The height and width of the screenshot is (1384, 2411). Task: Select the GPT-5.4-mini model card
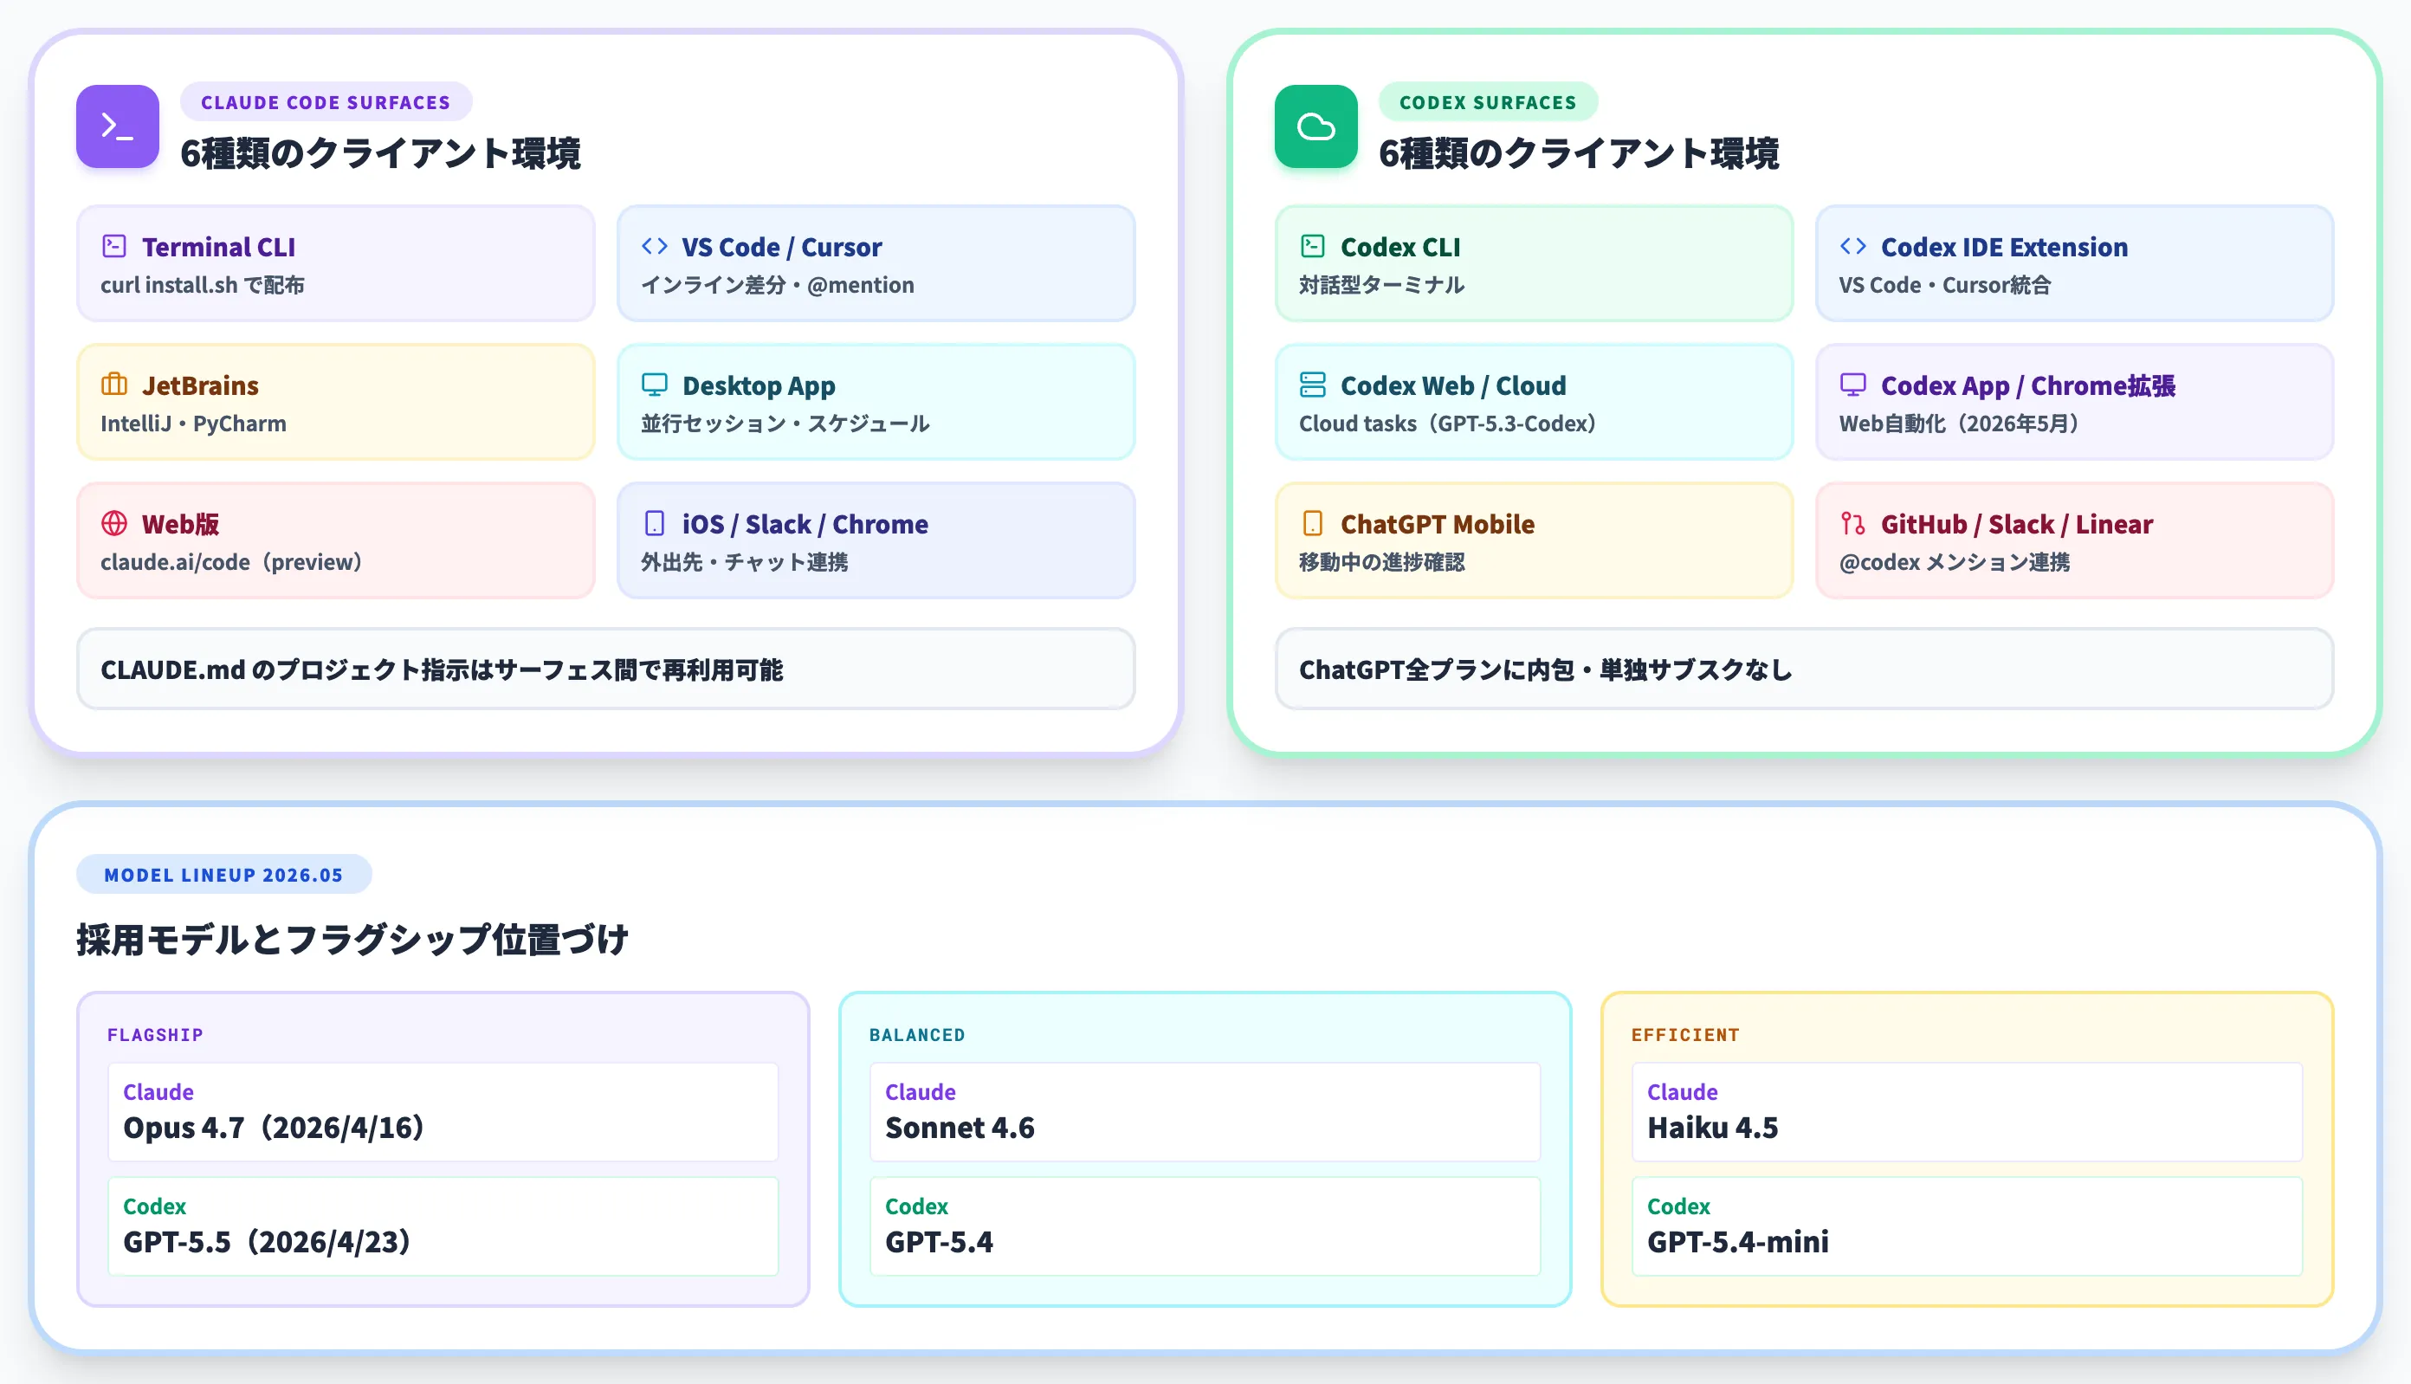click(1968, 1226)
